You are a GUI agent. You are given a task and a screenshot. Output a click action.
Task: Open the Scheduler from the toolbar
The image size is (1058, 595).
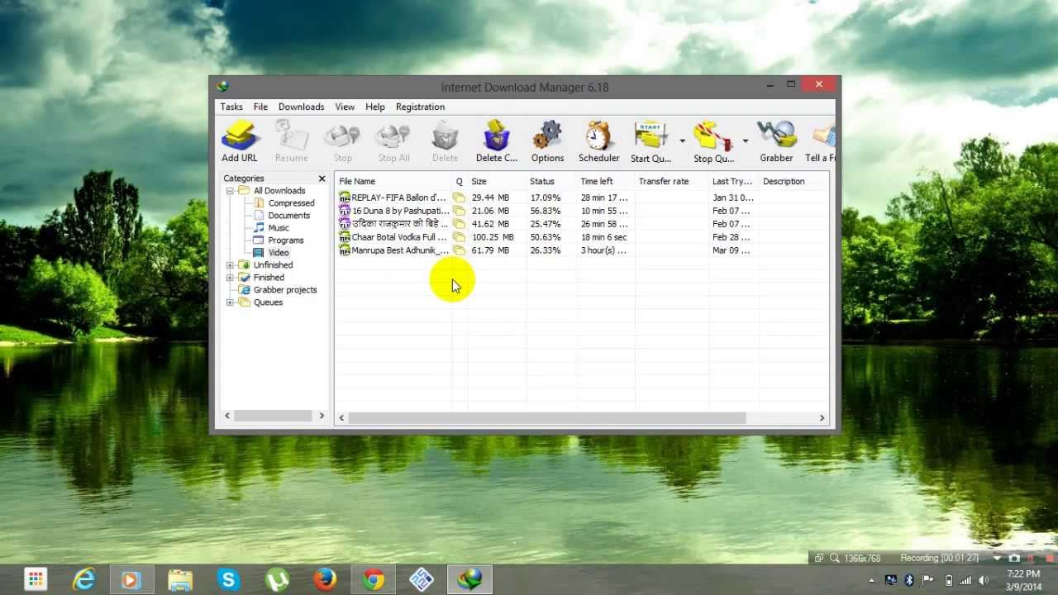pyautogui.click(x=598, y=141)
